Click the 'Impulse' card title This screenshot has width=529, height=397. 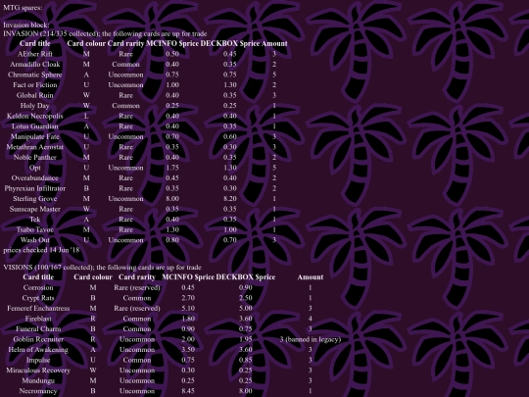tap(38, 360)
